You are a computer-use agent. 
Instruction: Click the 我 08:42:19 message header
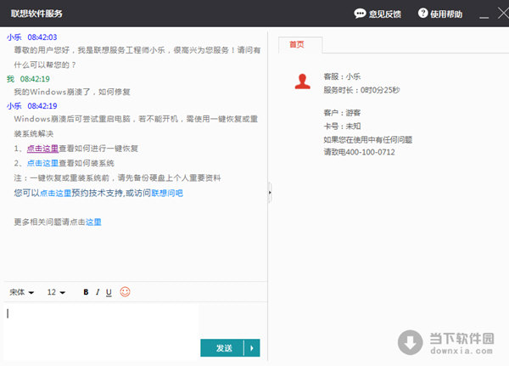(28, 79)
